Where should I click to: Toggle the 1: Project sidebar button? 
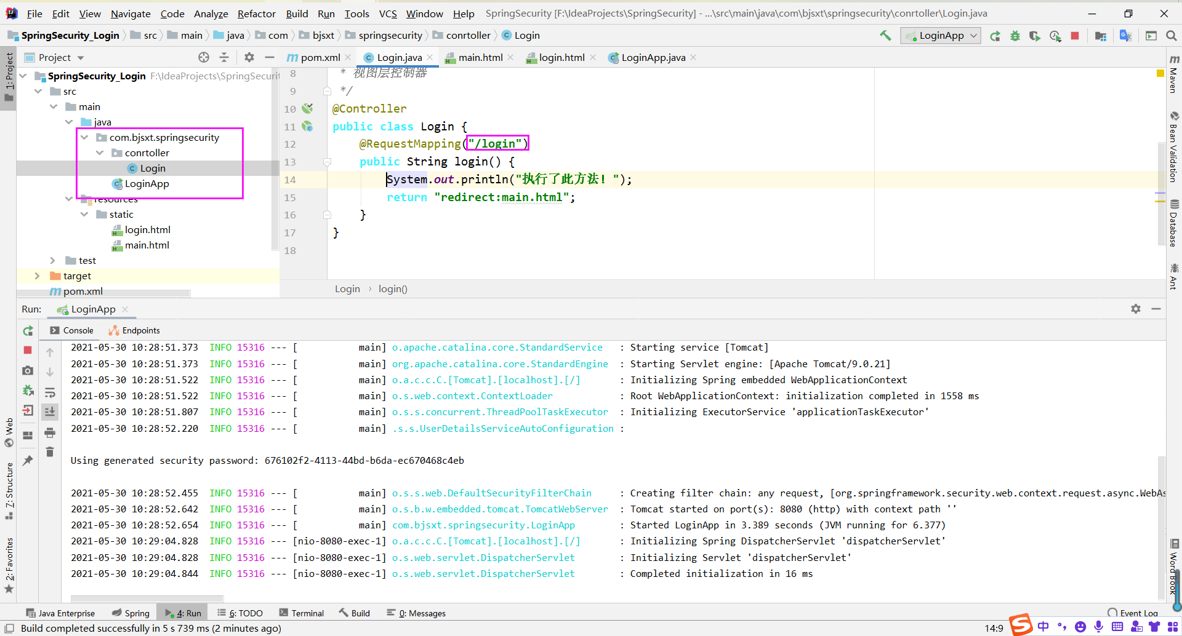(9, 77)
